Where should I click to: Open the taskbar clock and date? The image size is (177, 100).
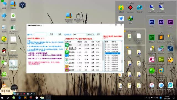pyautogui.click(x=167, y=98)
